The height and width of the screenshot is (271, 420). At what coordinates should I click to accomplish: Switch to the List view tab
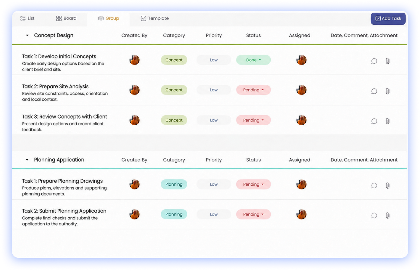(27, 18)
